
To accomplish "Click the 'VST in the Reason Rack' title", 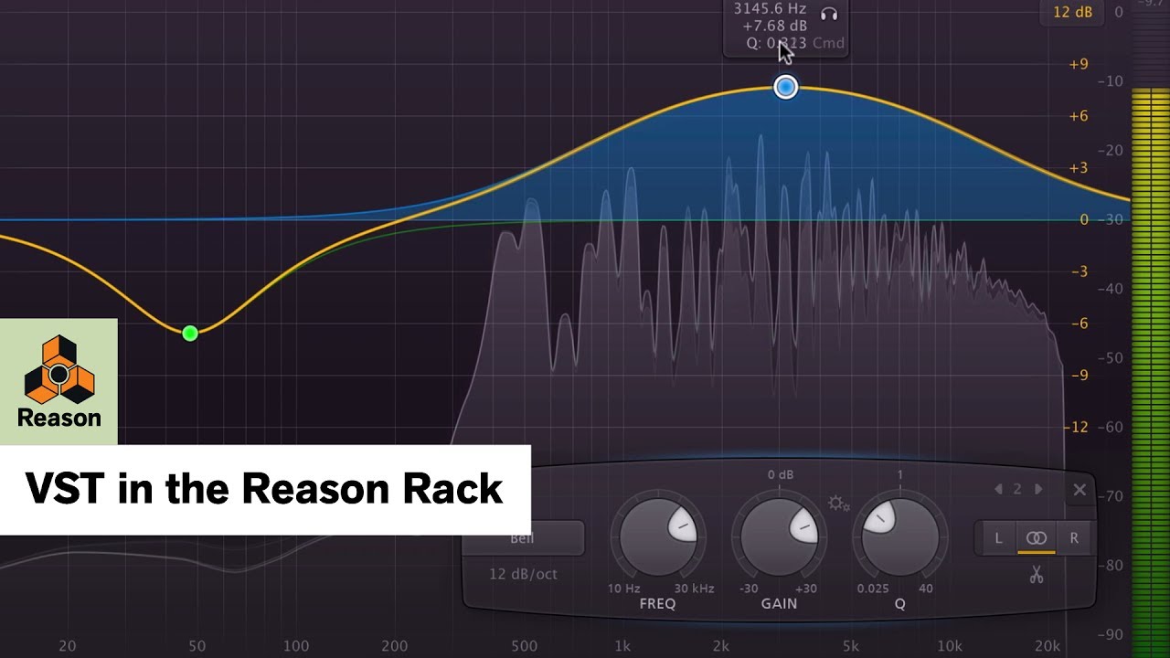I will (264, 489).
